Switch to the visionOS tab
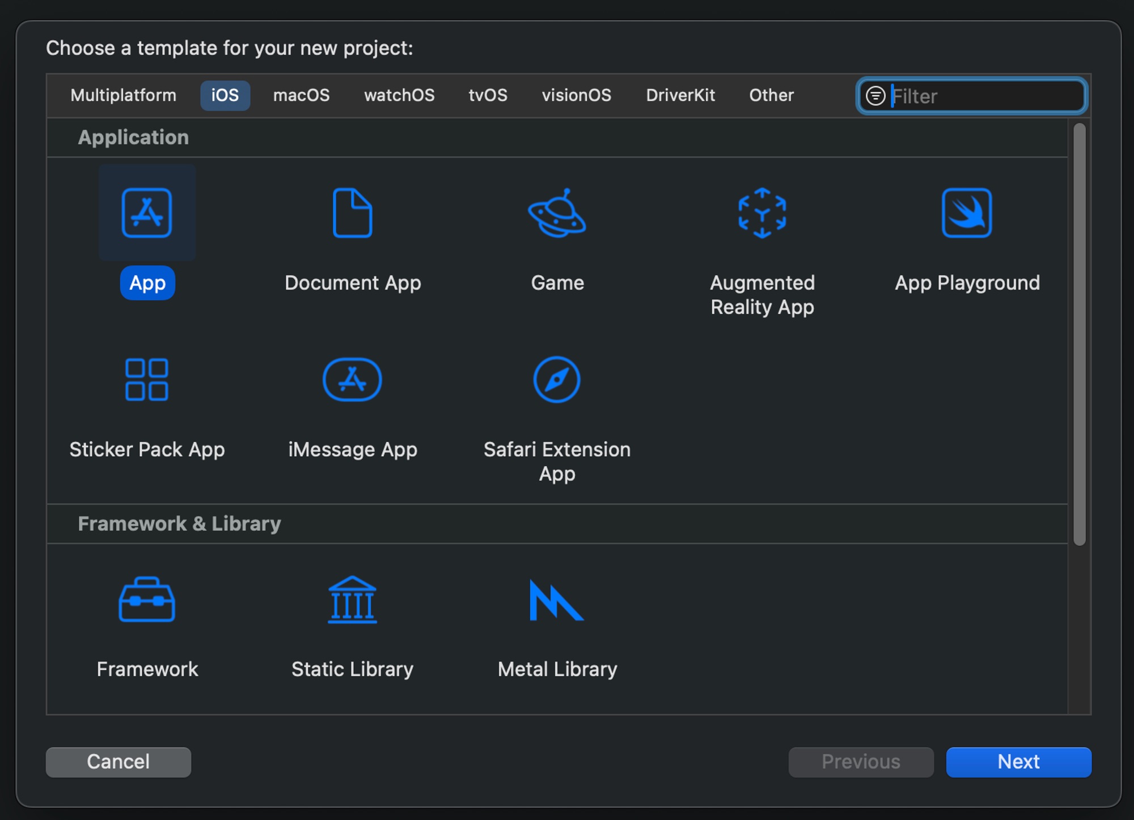The height and width of the screenshot is (820, 1134). click(x=576, y=95)
